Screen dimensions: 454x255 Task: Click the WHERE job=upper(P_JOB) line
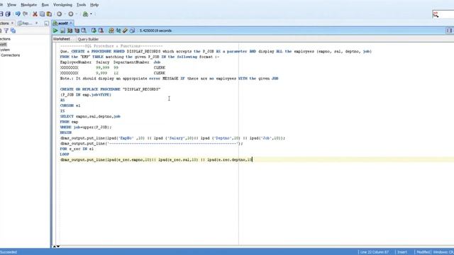click(x=86, y=127)
